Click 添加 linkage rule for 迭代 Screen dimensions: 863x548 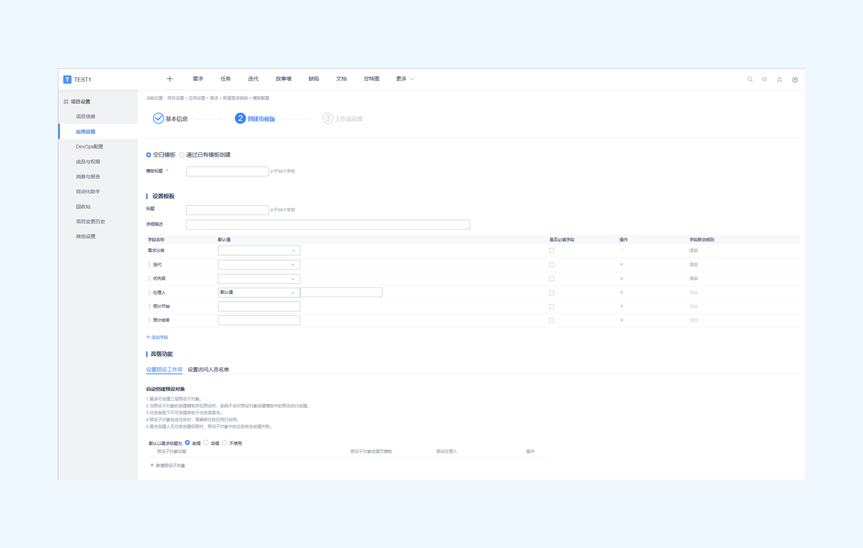(x=694, y=265)
